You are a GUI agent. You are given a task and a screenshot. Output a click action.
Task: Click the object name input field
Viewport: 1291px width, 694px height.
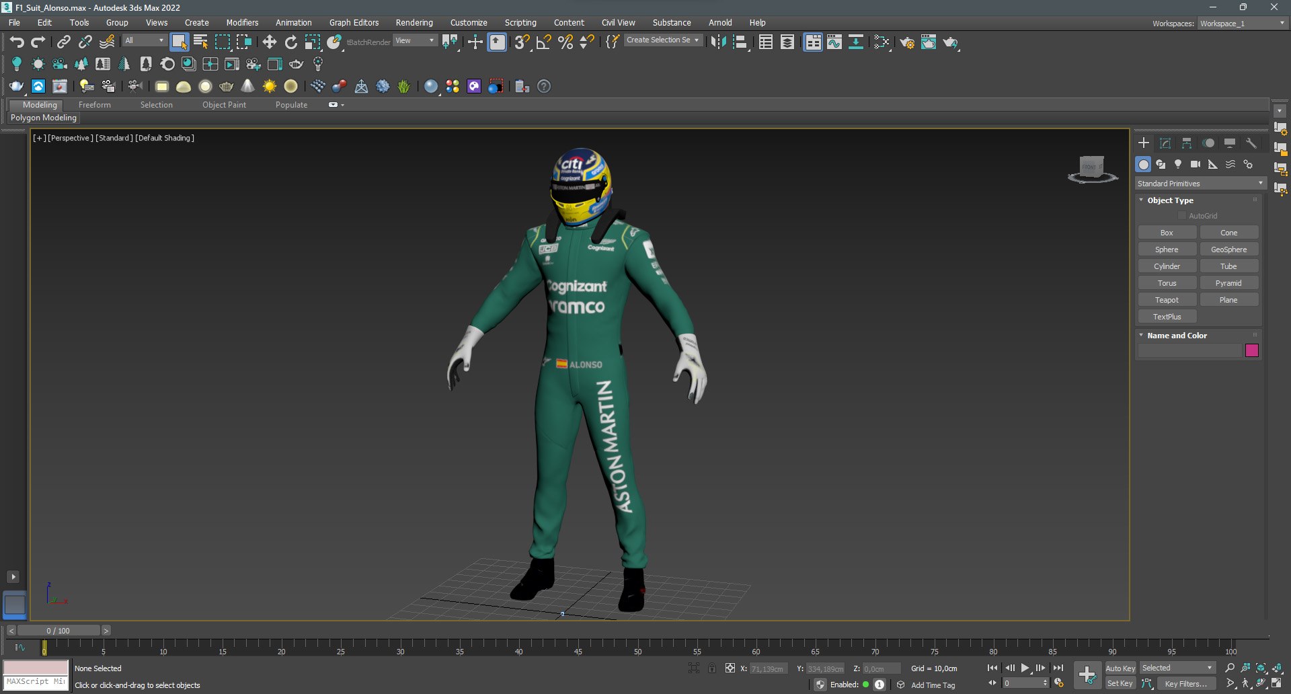[x=1189, y=350]
